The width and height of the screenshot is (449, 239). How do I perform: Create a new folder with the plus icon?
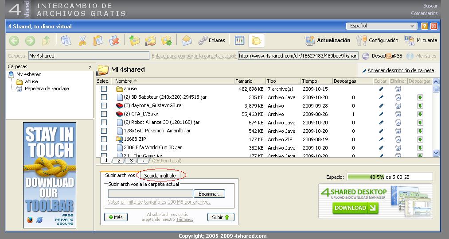click(134, 41)
